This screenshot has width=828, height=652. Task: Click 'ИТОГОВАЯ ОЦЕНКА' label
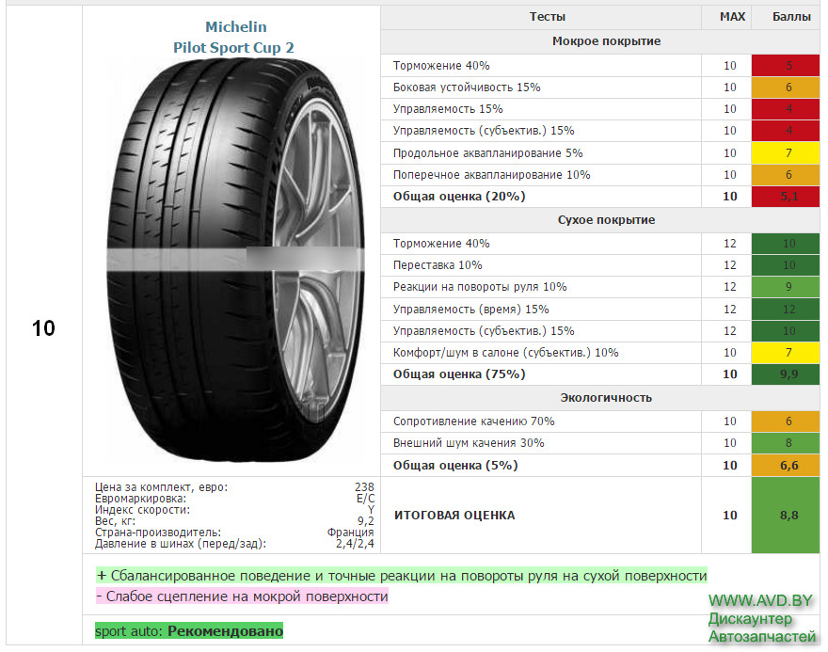coord(454,516)
